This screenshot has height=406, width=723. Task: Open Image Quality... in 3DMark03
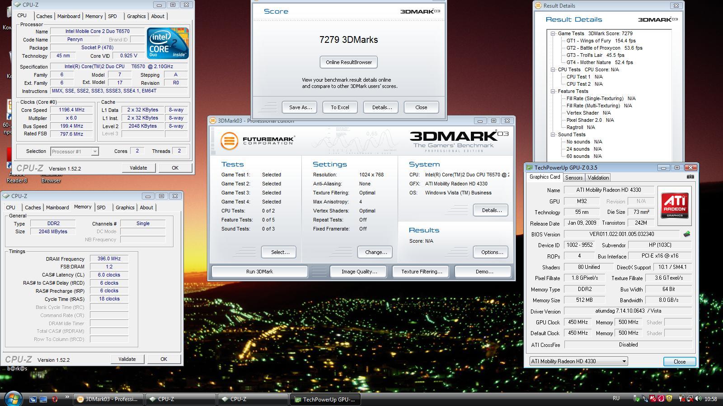tap(359, 272)
